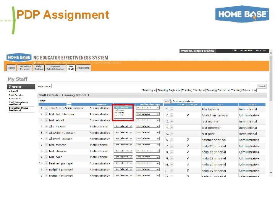Click the My Profile link
The width and height of the screenshot is (275, 206).
pyautogui.click(x=246, y=51)
